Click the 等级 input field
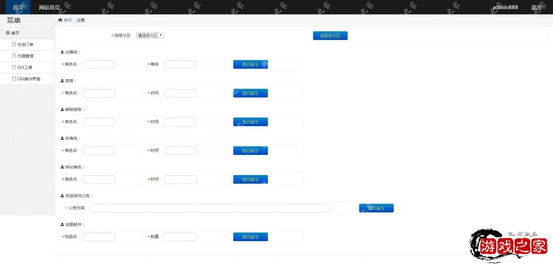Screen dimensions: 553x265 (x=180, y=64)
